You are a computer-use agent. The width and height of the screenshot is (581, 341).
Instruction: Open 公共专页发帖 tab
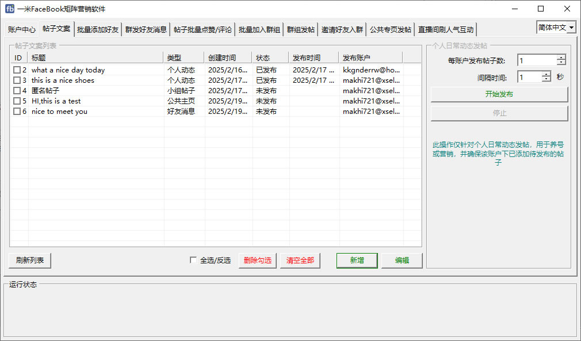point(391,30)
